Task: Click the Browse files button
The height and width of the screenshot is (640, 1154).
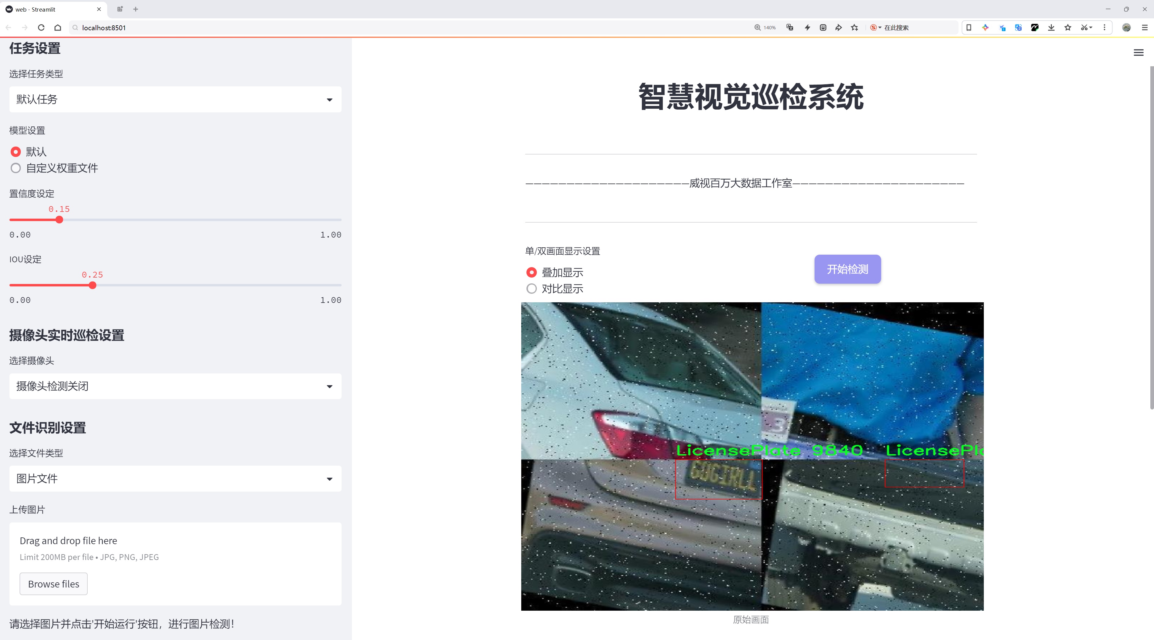Action: click(53, 584)
